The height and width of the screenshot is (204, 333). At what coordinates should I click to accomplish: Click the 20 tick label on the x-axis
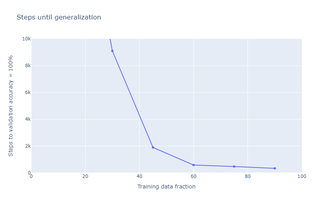pyautogui.click(x=85, y=176)
